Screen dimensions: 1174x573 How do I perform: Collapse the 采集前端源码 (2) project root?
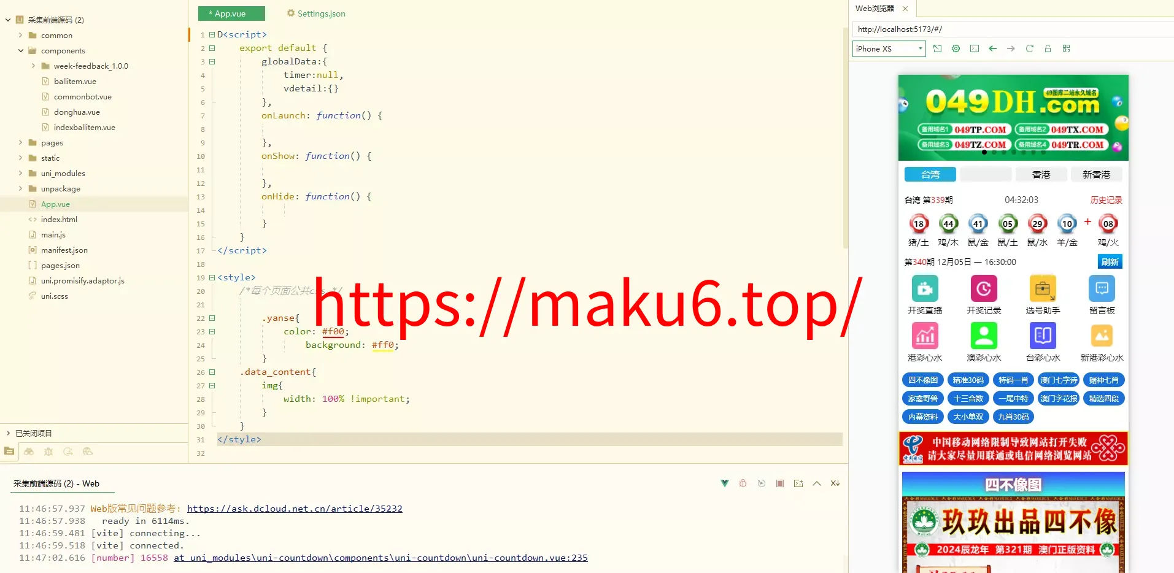8,20
